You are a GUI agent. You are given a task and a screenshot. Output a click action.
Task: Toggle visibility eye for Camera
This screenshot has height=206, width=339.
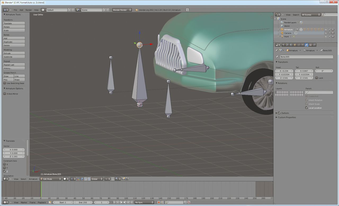click(x=326, y=33)
